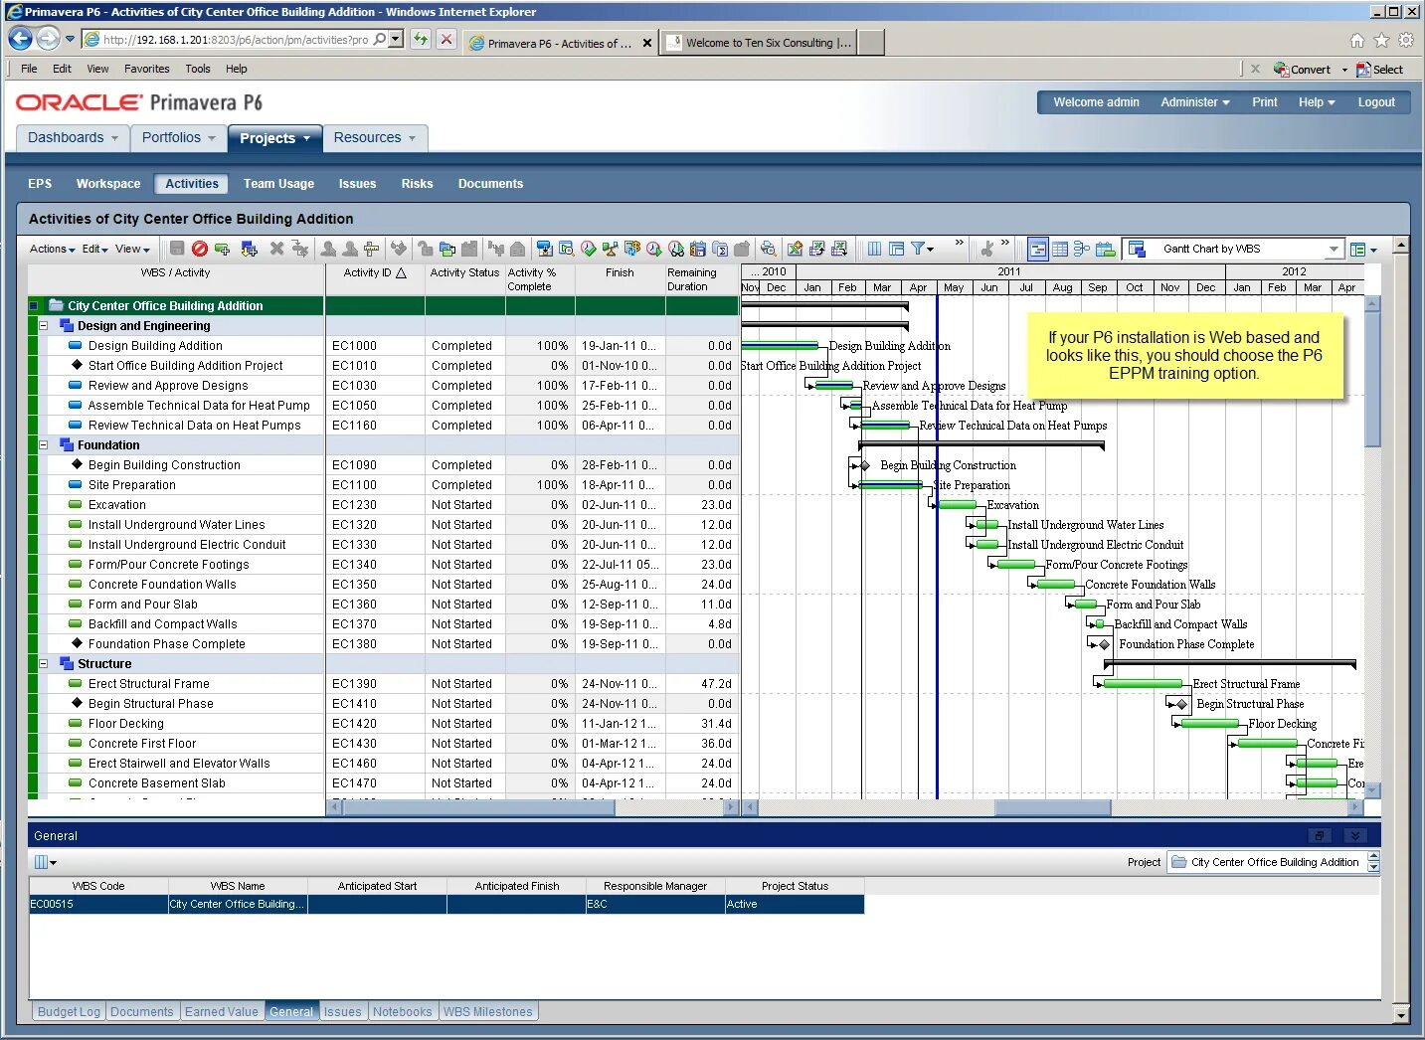
Task: Click the Gantt vertical scrollbar thumb
Action: pyautogui.click(x=1373, y=379)
